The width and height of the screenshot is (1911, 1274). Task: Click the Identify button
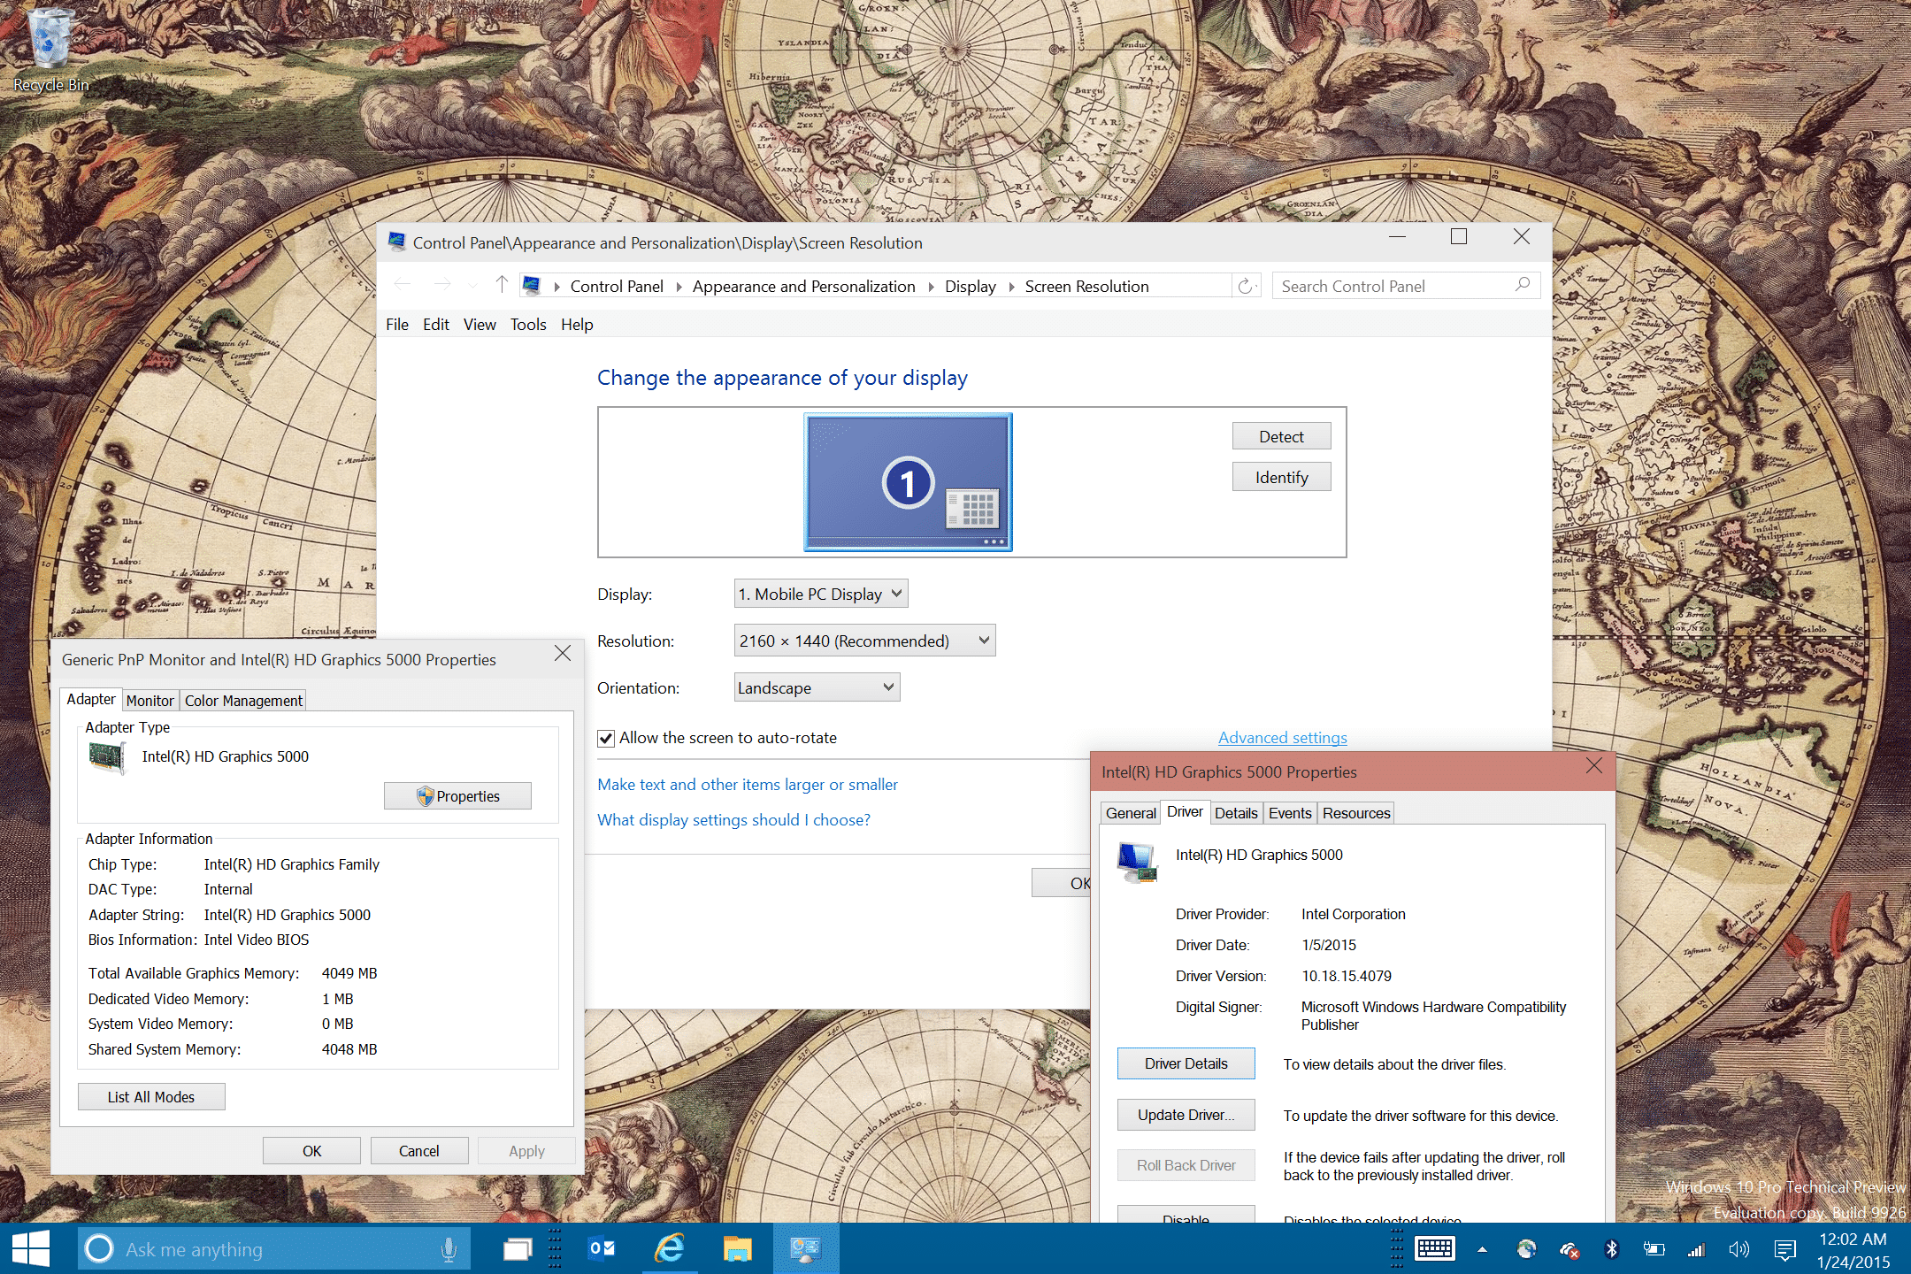click(x=1281, y=477)
